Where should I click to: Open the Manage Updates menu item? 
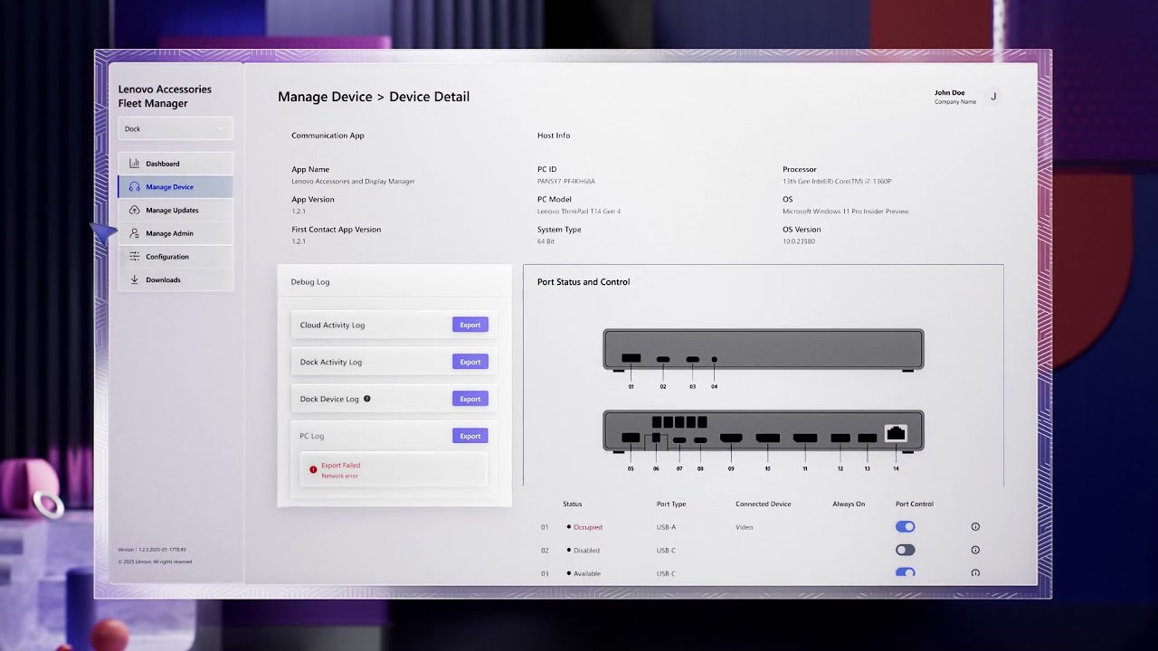[x=176, y=210]
